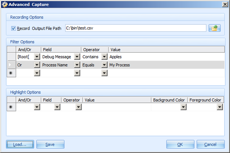The height and width of the screenshot is (153, 230).
Task: Open the Process Name field dropdown
Action: 77,65
